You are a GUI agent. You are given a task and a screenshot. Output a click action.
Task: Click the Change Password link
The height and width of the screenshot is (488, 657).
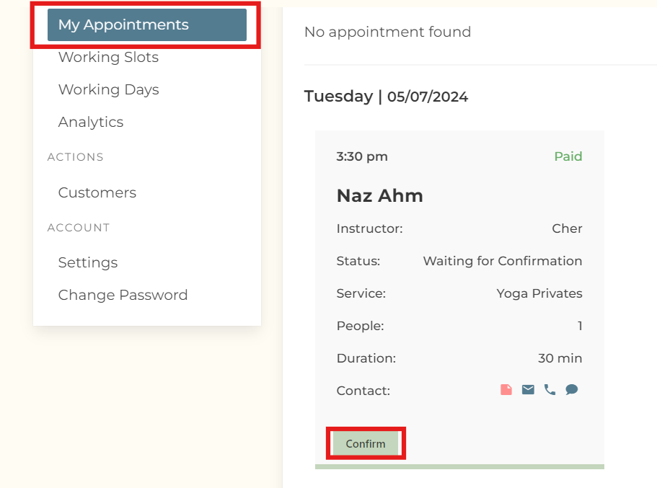(123, 296)
